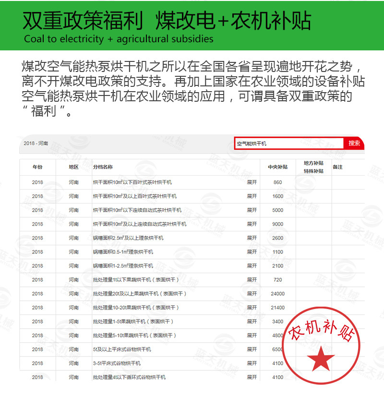Expand the 5t及以上平床式谷物烘干机 row
Viewport: 384px width, 393px height.
(x=252, y=349)
